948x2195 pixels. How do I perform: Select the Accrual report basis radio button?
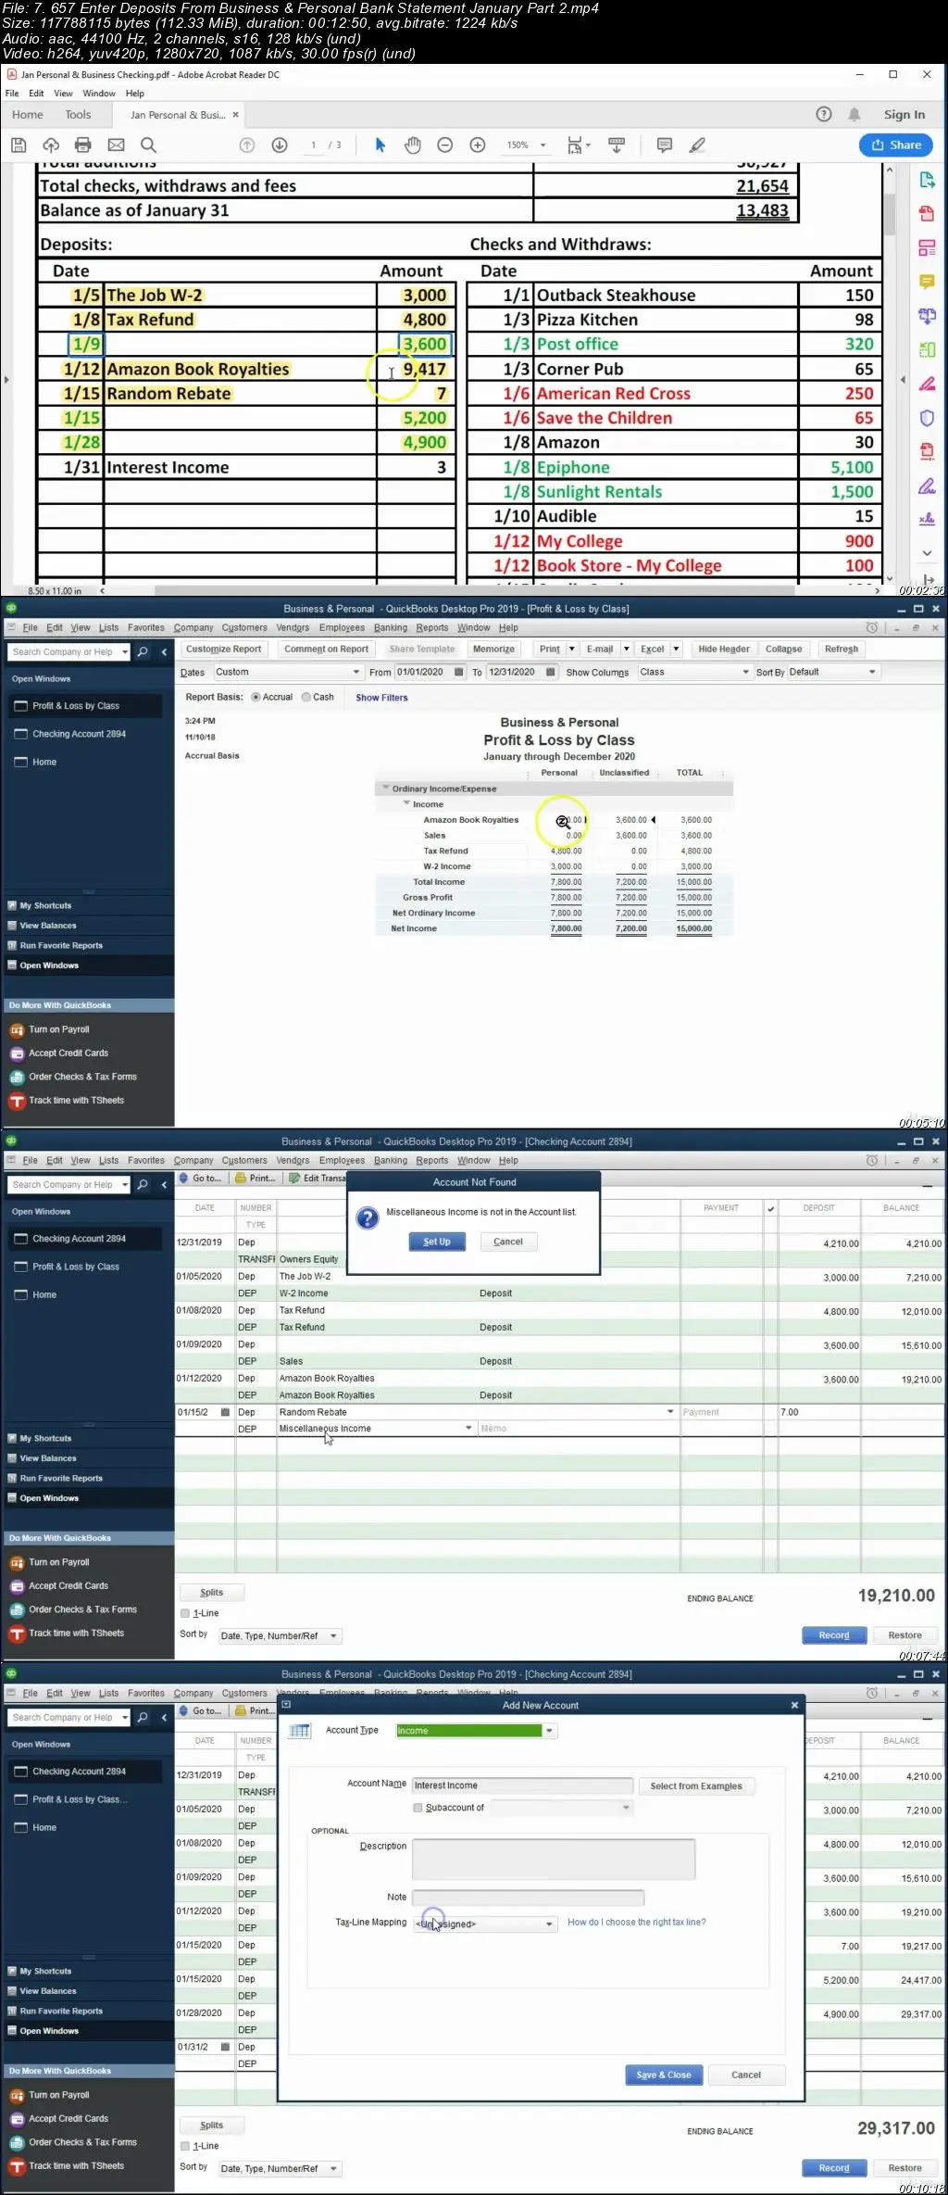(256, 697)
